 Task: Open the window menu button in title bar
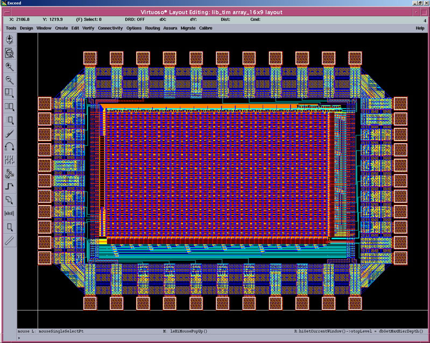click(x=5, y=12)
